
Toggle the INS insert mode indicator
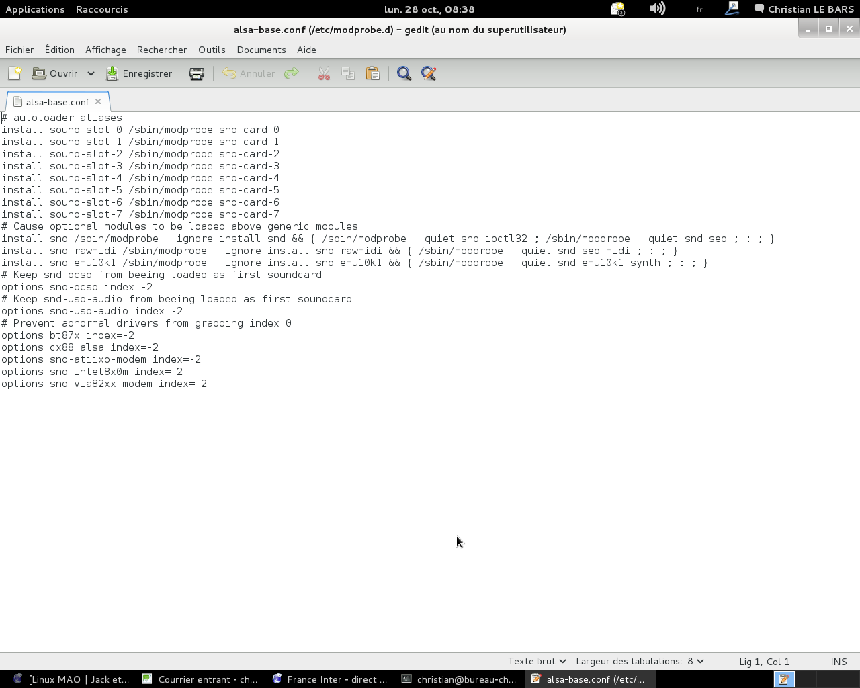tap(838, 662)
